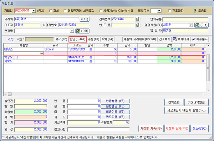
Task: Click the 취소(ESC) button
Action: point(199,129)
